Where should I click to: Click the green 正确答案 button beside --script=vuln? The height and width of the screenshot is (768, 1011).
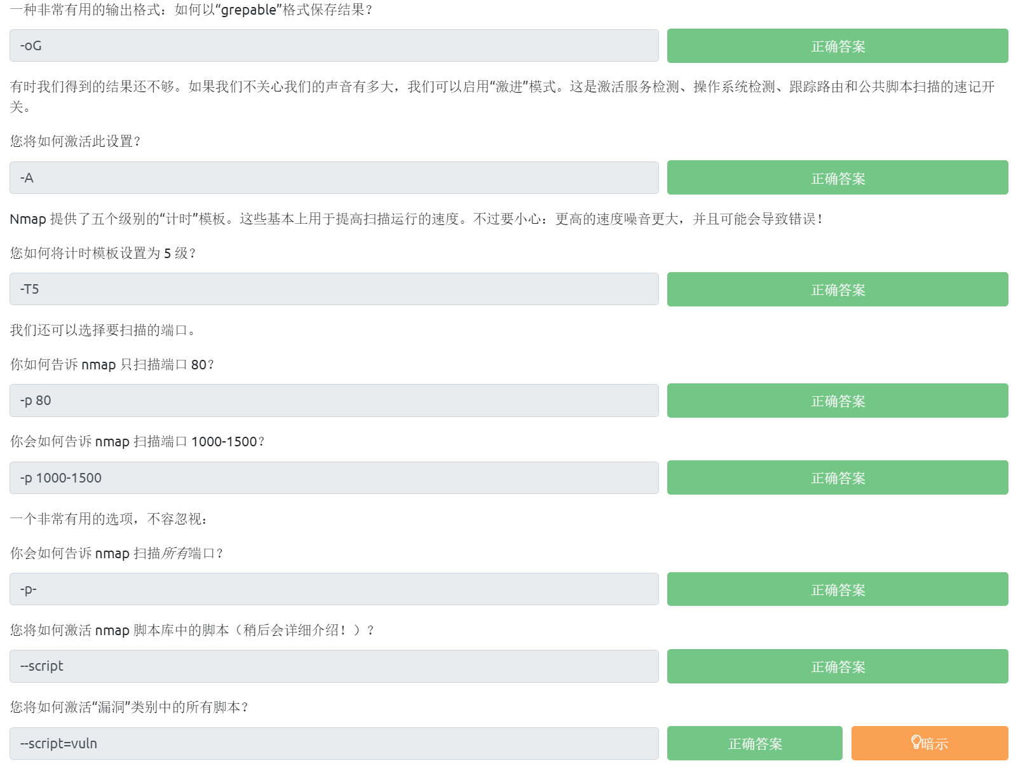(755, 743)
